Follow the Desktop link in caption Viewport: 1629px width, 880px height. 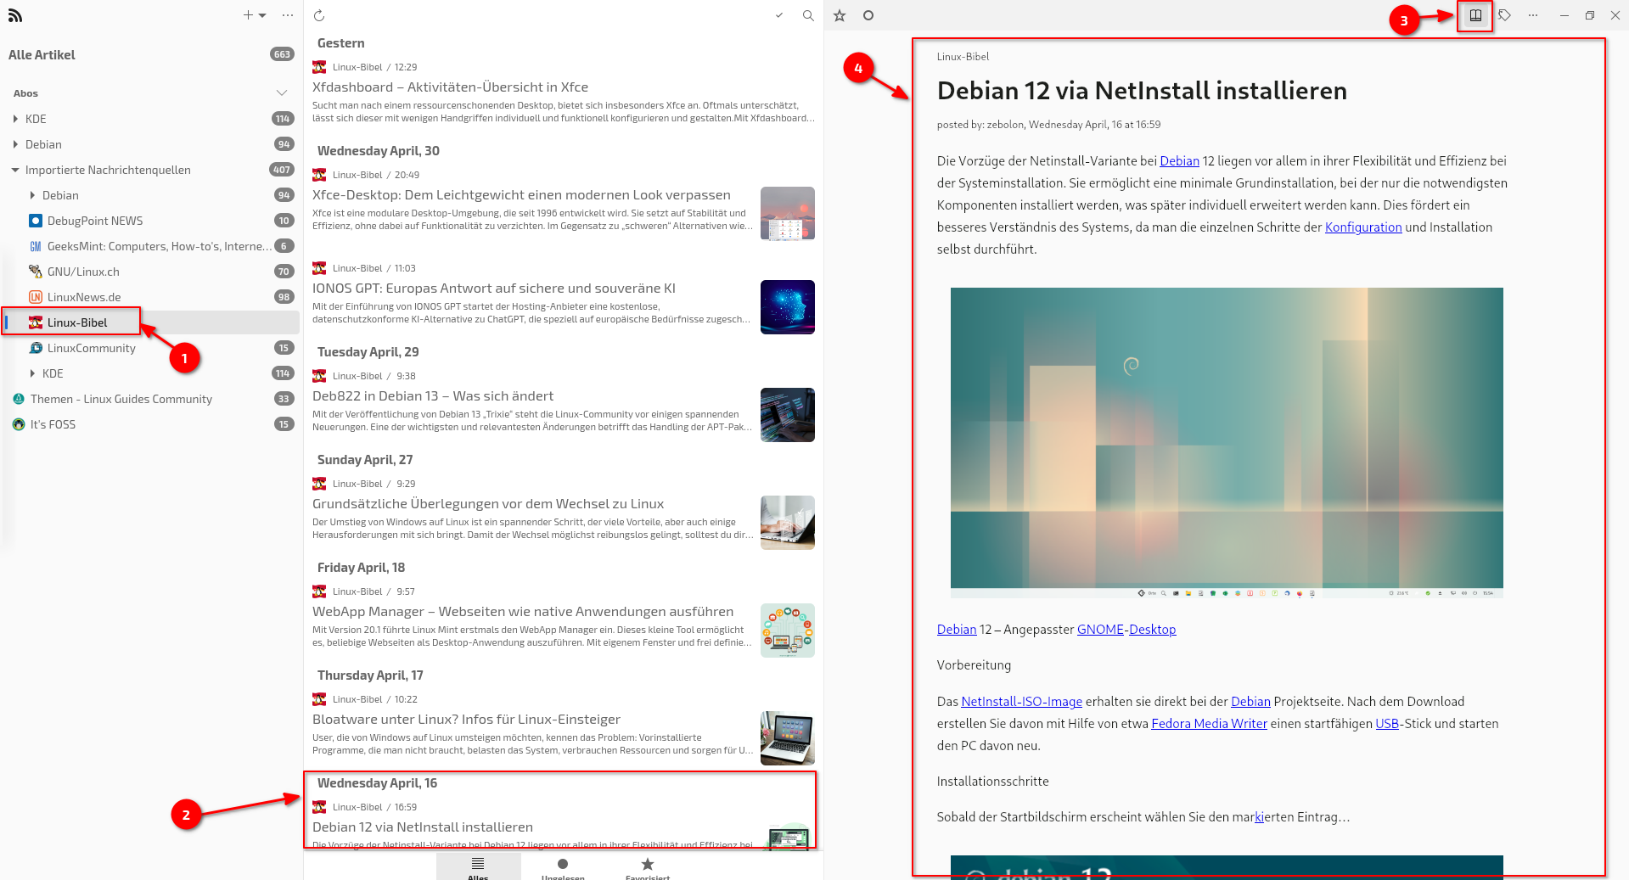click(x=1152, y=630)
